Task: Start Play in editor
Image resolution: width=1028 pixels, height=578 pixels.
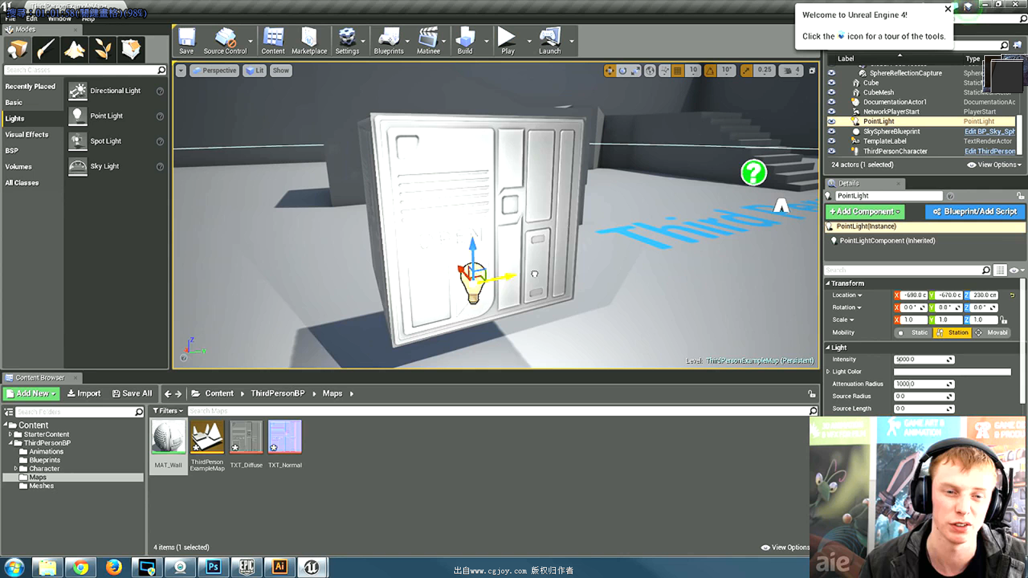Action: pyautogui.click(x=508, y=41)
